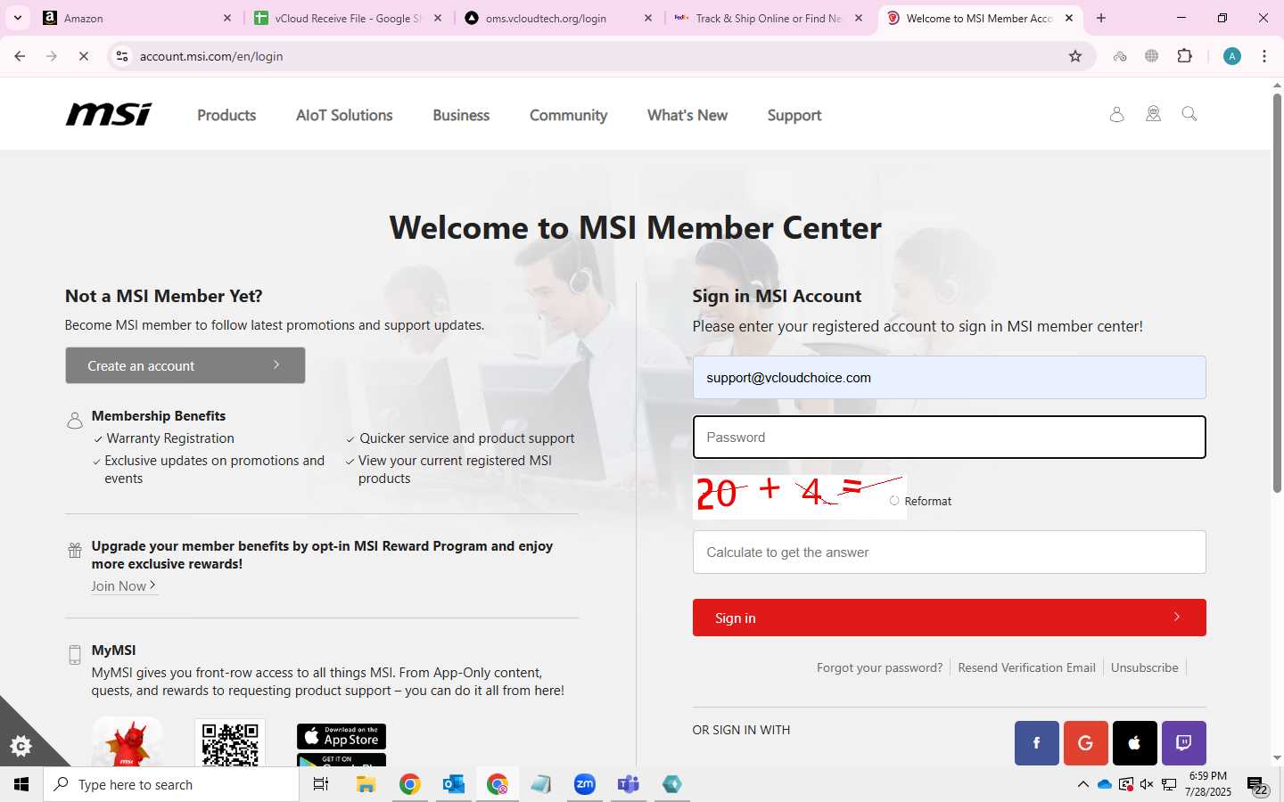Click the Windows search box
The image size is (1284, 802).
171,784
